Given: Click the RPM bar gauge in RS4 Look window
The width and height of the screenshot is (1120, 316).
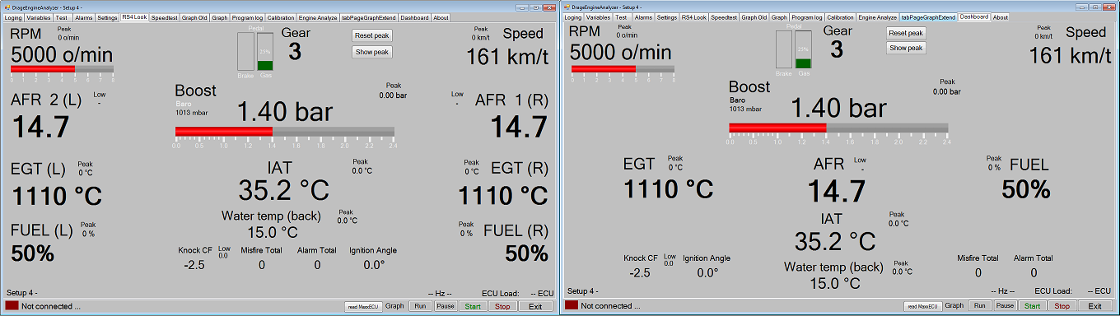Looking at the screenshot, I should pos(63,70).
